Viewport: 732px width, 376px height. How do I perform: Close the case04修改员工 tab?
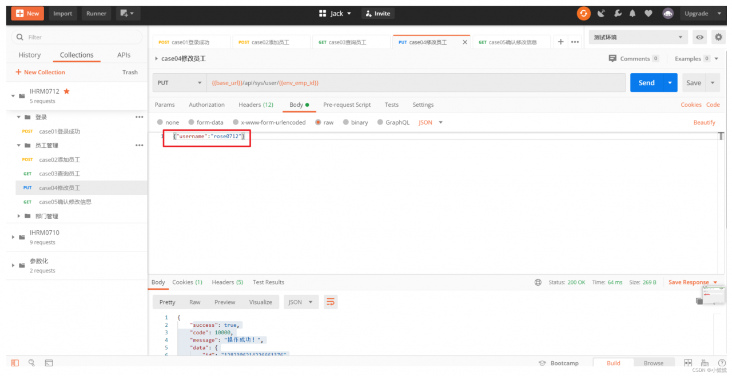464,42
